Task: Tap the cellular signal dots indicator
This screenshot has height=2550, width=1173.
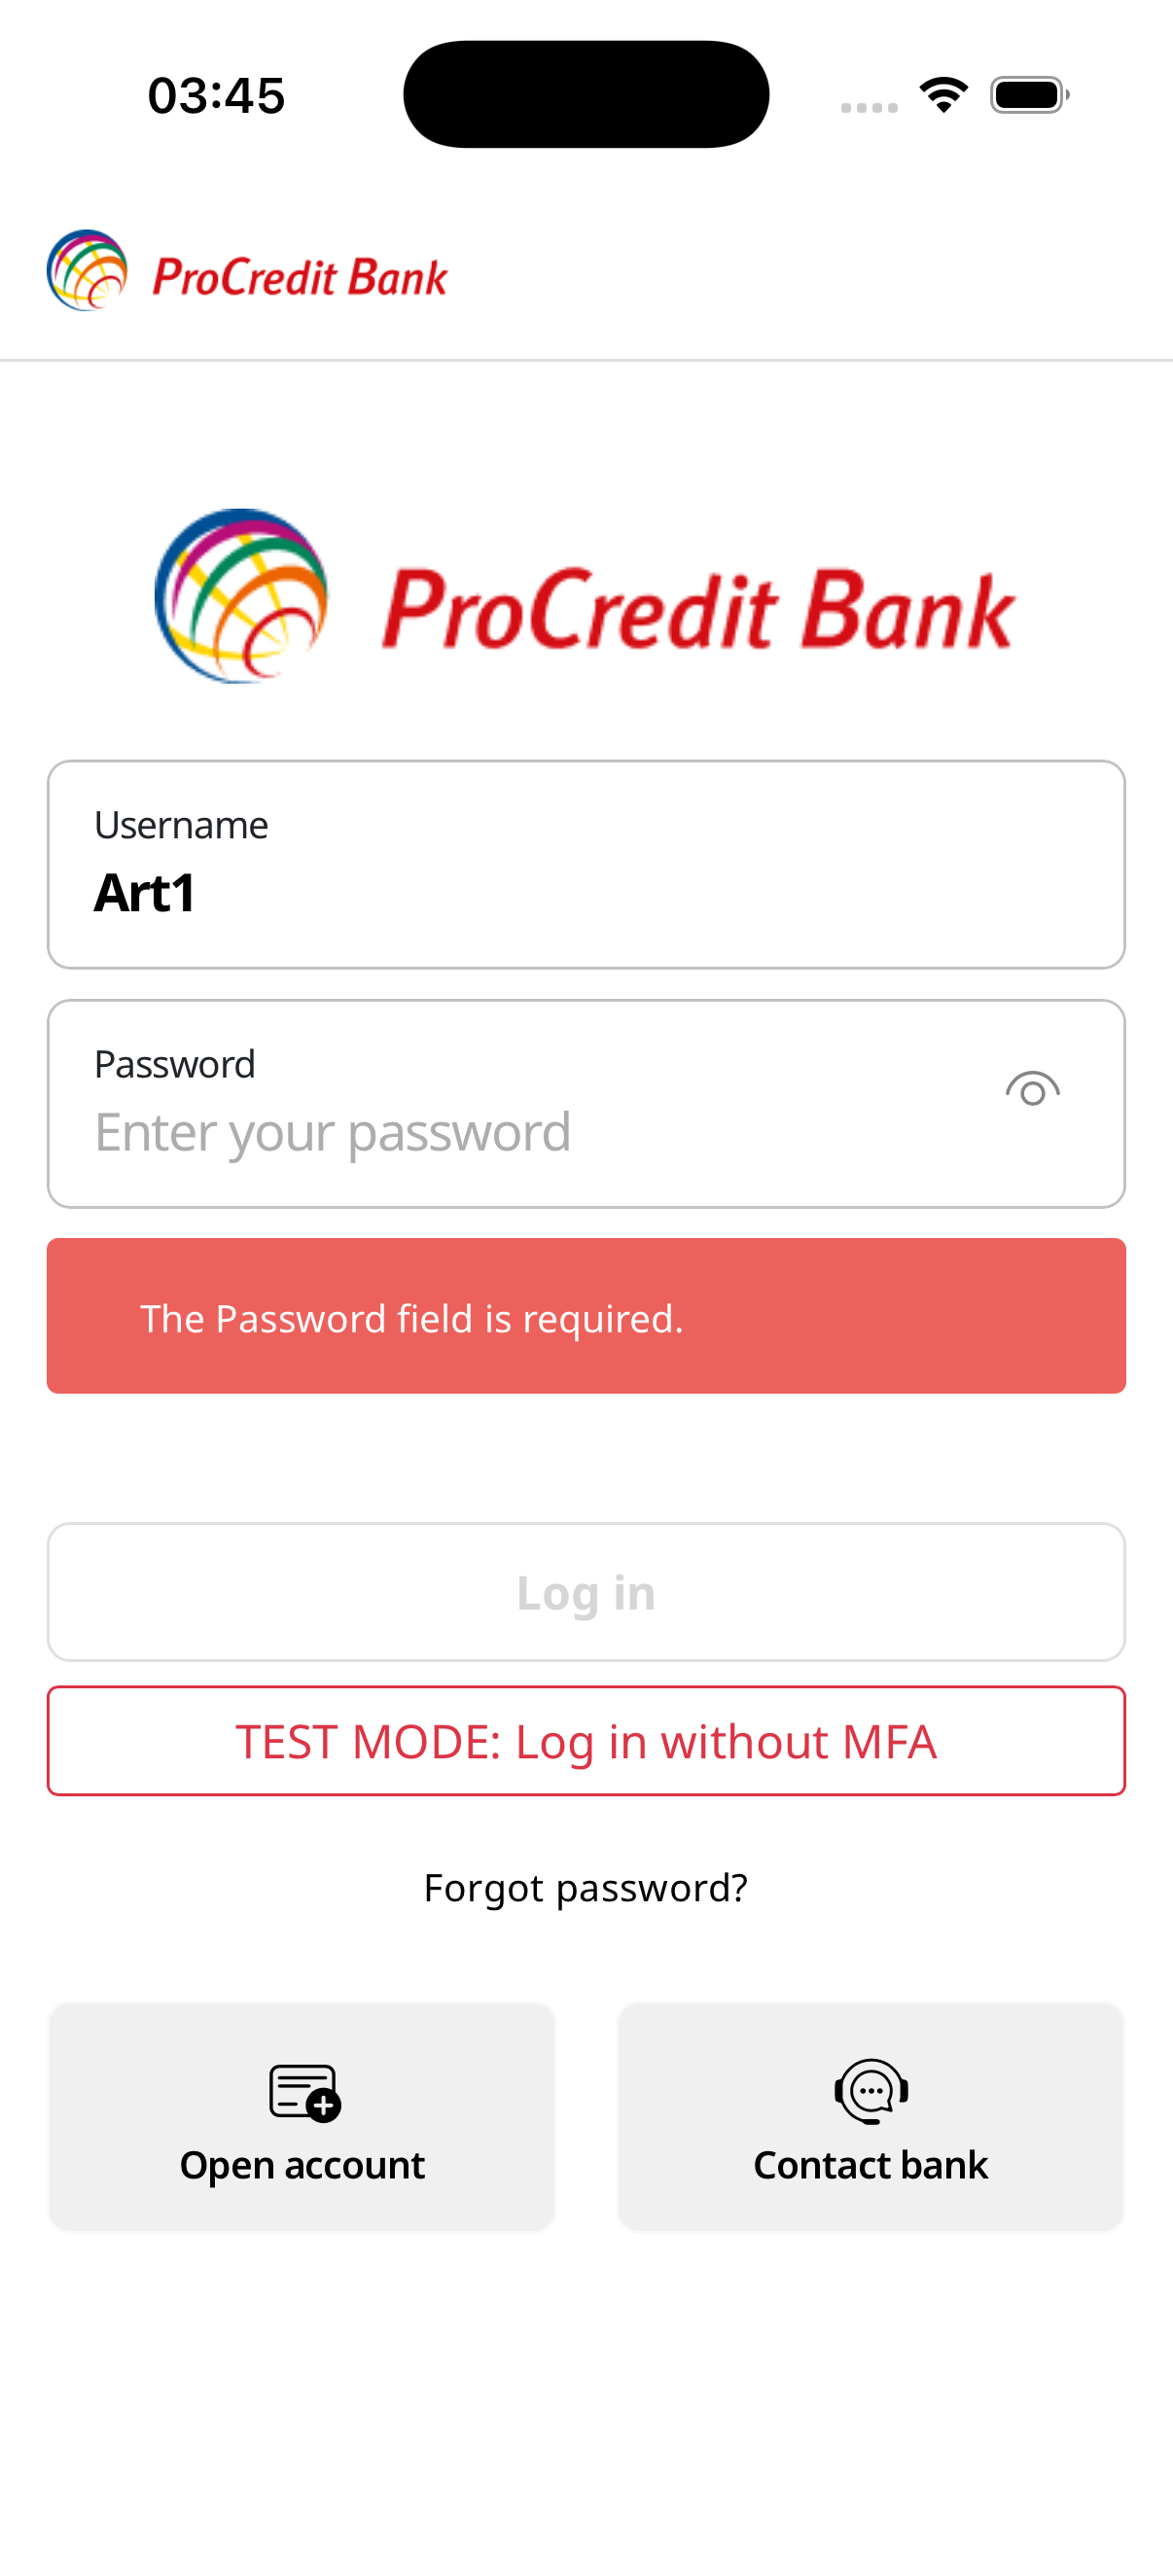Action: [870, 107]
